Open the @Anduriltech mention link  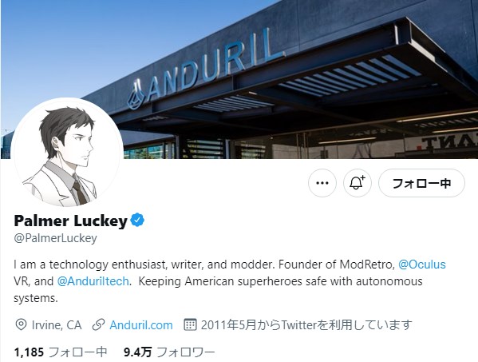(x=93, y=281)
